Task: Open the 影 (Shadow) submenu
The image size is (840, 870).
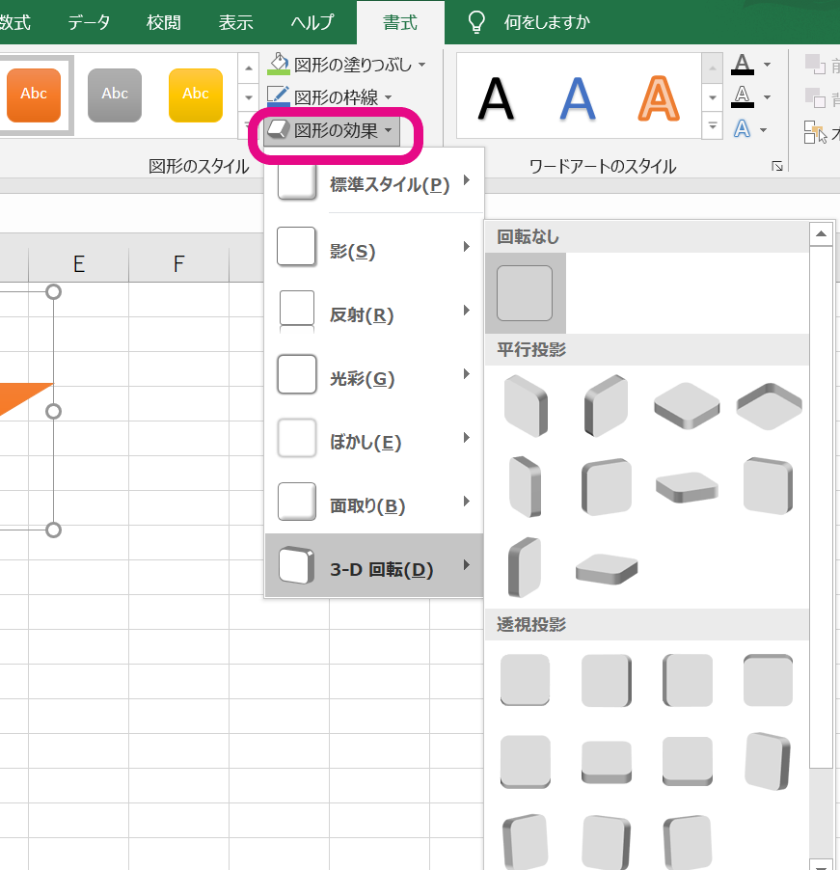Action: (x=376, y=250)
